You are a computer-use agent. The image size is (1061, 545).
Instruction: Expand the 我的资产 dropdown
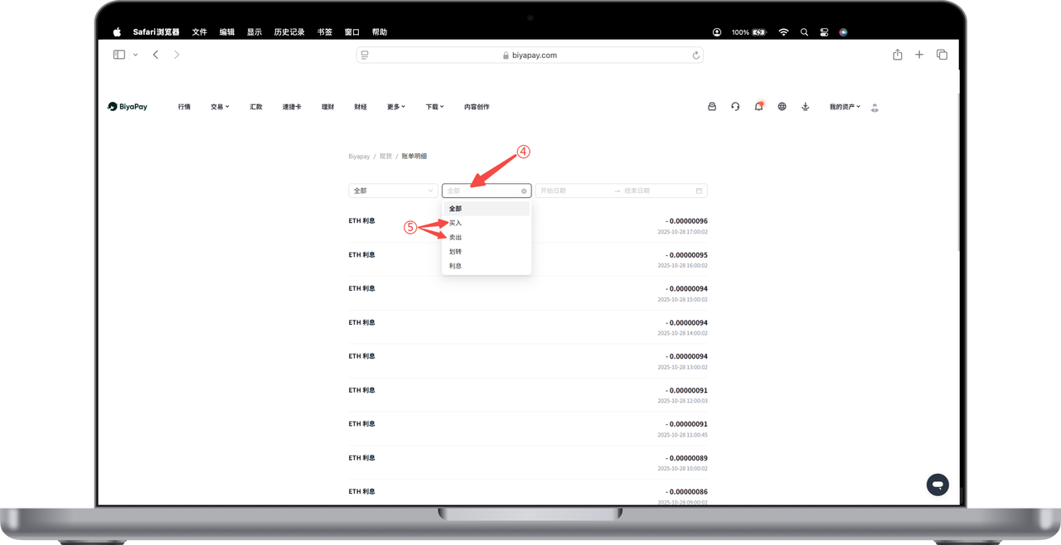pyautogui.click(x=845, y=107)
